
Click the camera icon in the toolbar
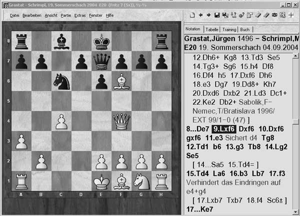pyautogui.click(x=274, y=15)
